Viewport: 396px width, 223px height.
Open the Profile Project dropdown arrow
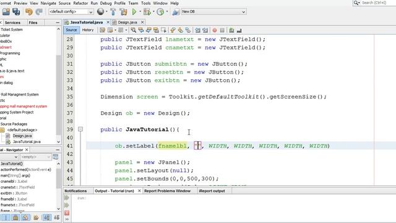click(x=167, y=12)
